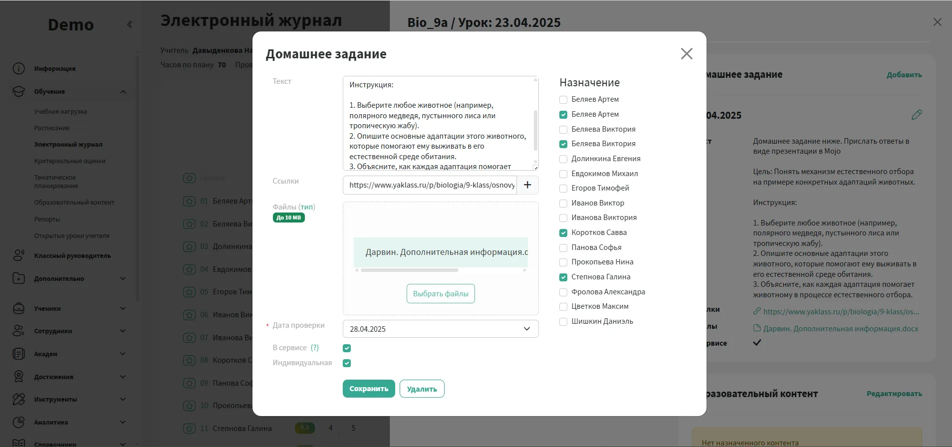Uncheck the Коротков Савва checkbox
Viewport: 952px width, 447px height.
pyautogui.click(x=563, y=233)
